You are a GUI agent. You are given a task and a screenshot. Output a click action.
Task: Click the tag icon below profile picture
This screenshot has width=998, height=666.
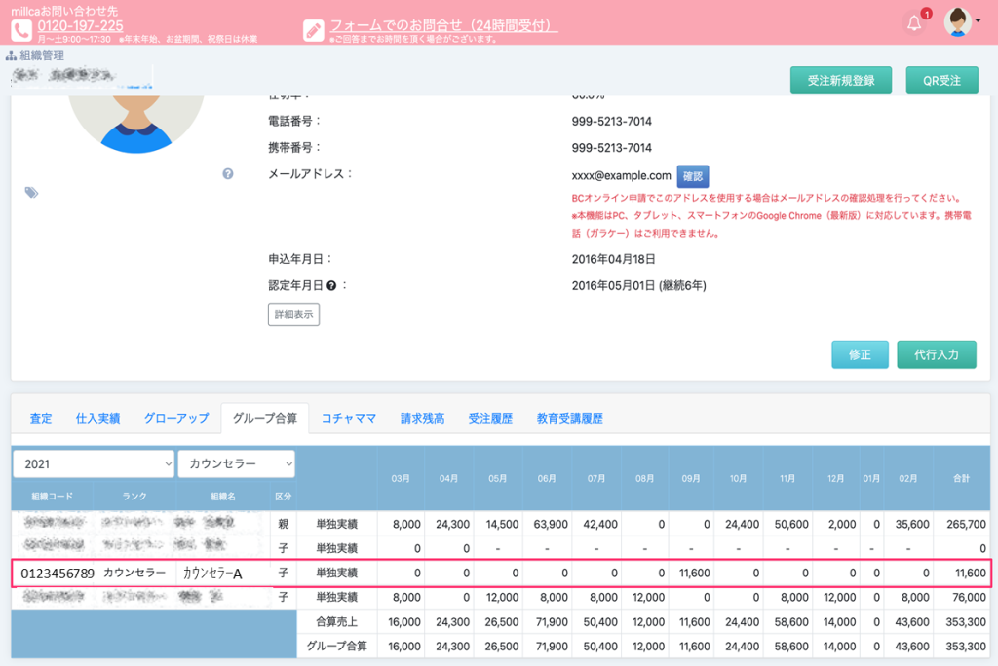[31, 193]
